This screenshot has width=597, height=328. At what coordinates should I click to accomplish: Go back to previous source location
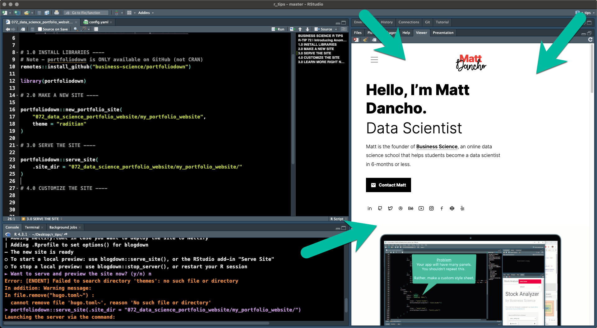(8, 29)
